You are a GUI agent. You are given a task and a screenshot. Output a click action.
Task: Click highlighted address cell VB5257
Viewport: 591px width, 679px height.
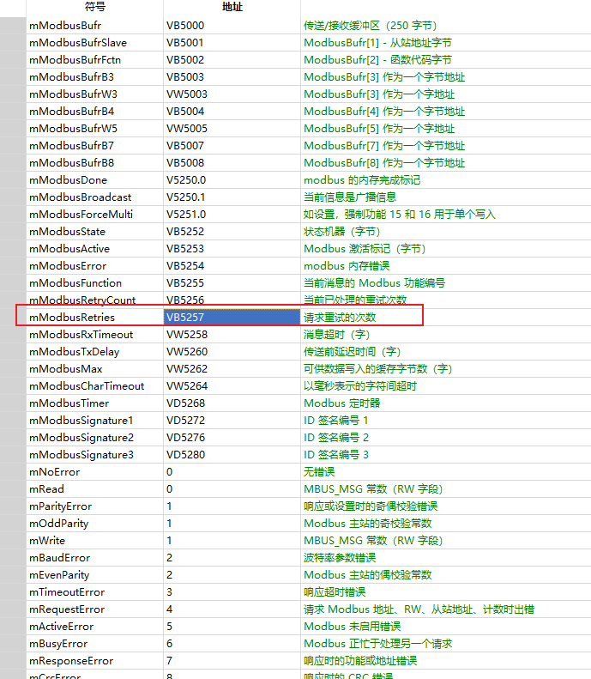[232, 318]
